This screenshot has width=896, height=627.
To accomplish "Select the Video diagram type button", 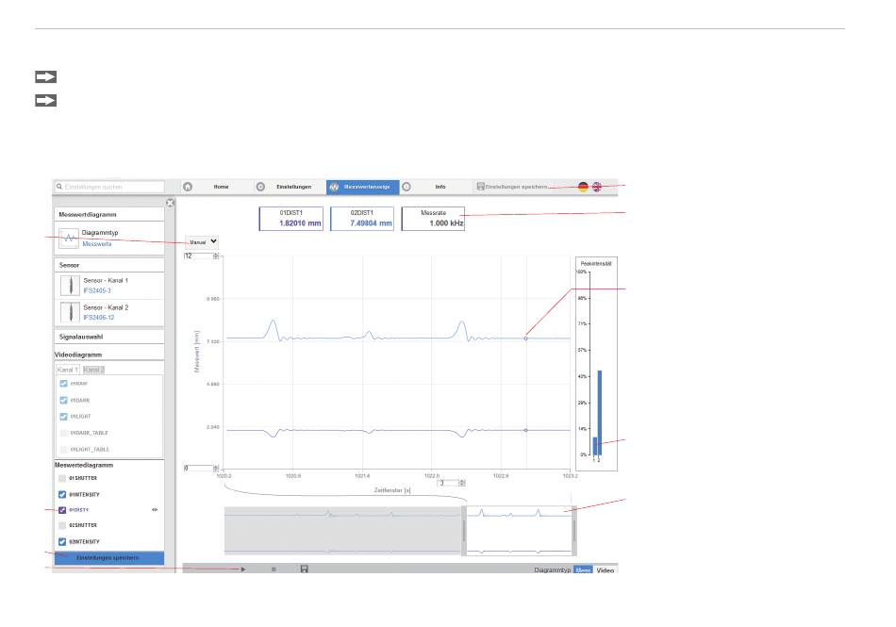I will (606, 569).
